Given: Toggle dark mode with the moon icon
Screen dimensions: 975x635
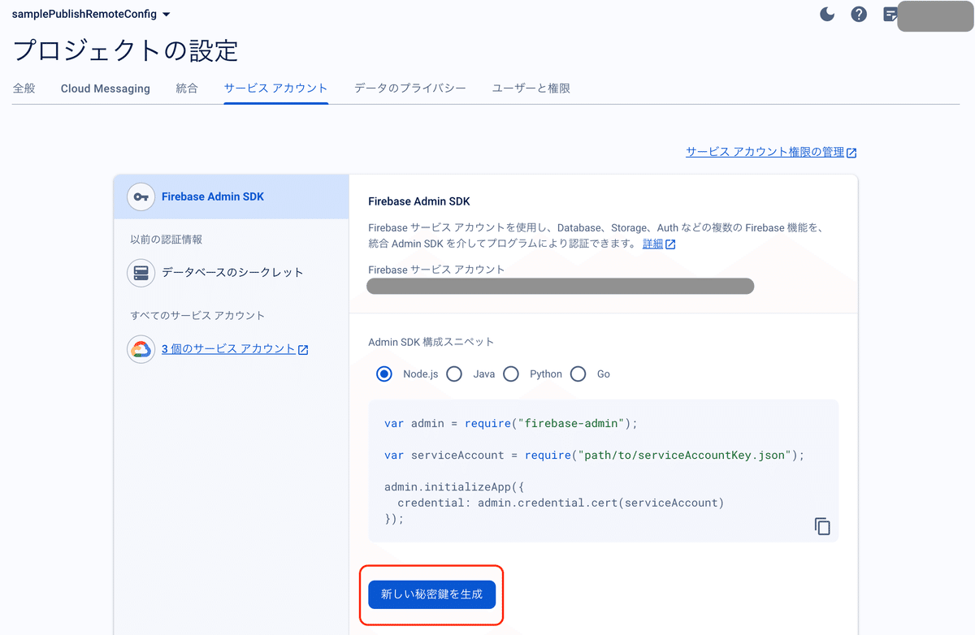Looking at the screenshot, I should coord(826,14).
